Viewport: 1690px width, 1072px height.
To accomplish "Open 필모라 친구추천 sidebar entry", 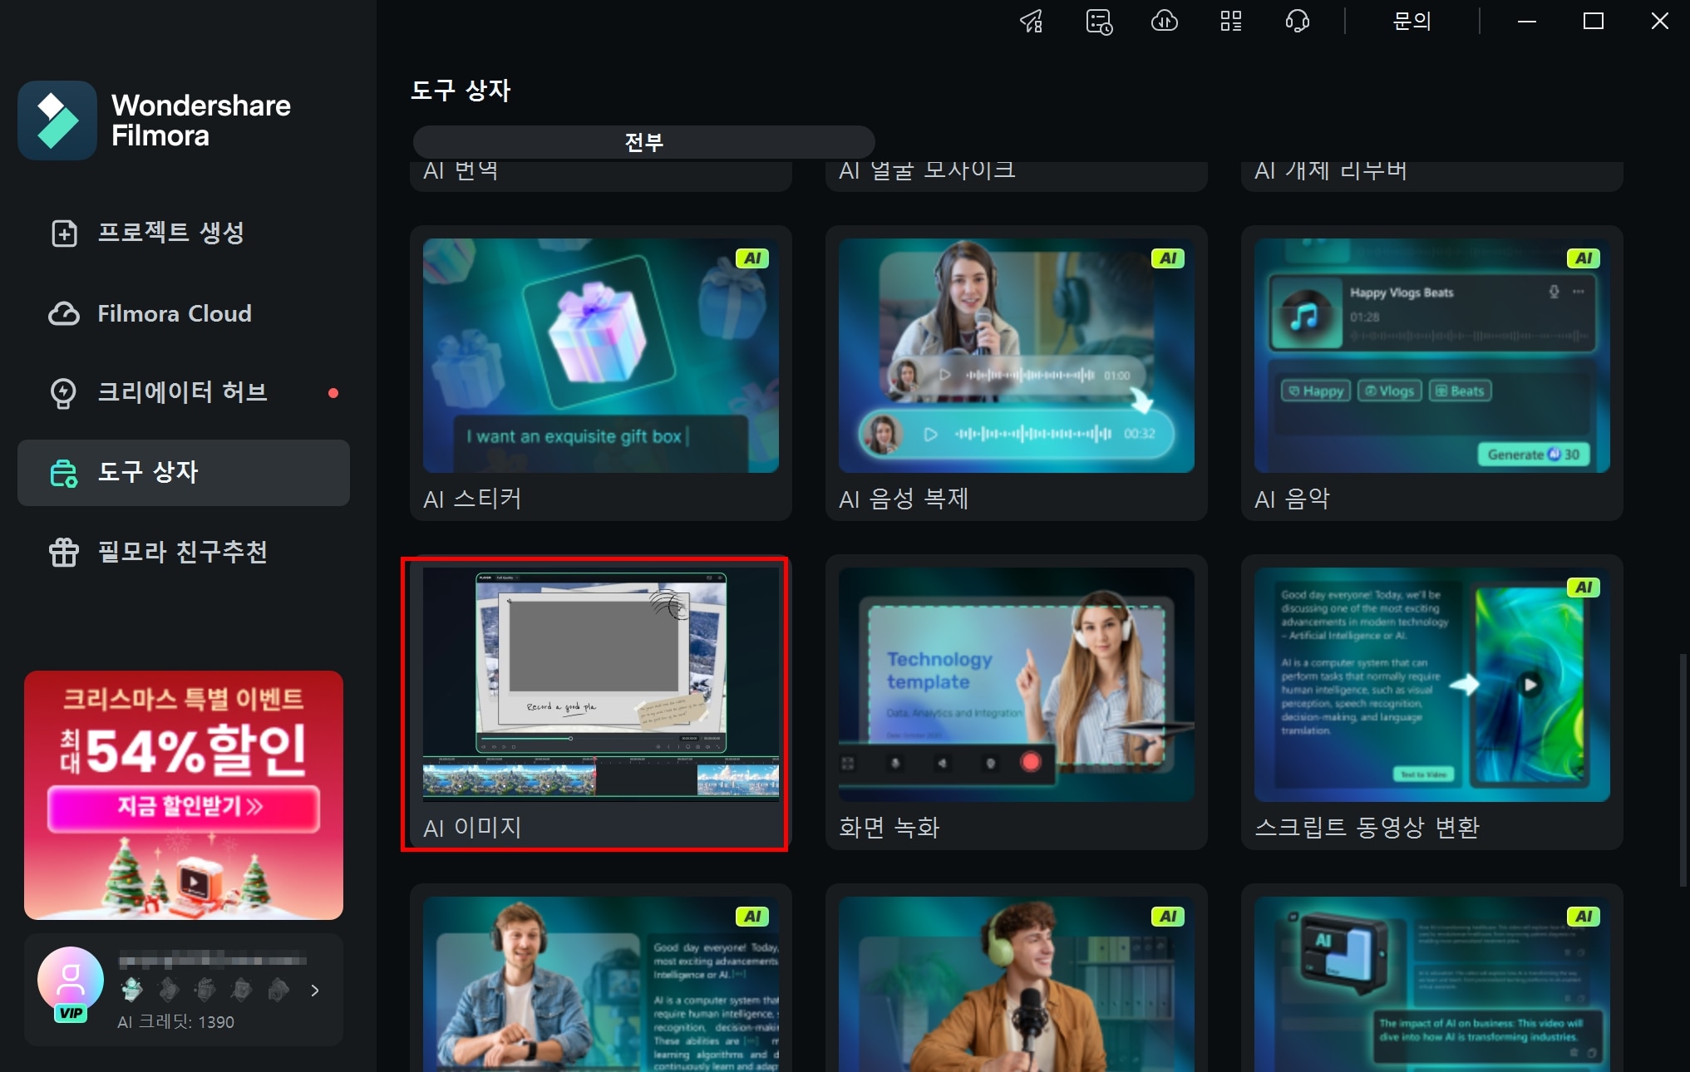I will click(182, 552).
